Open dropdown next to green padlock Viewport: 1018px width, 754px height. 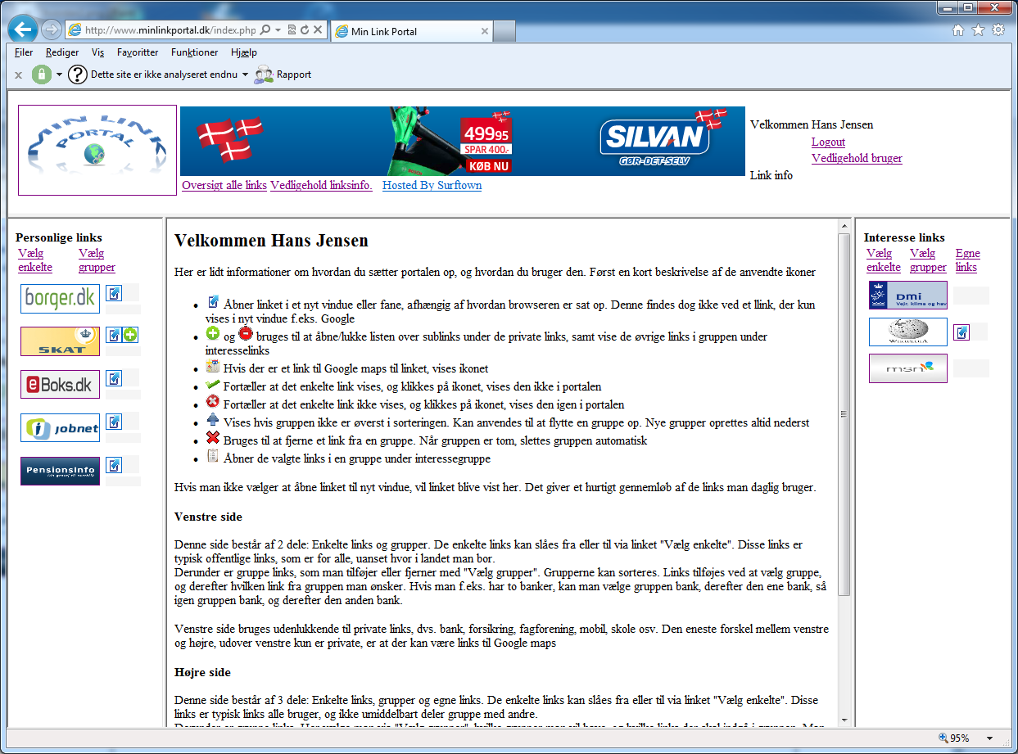tap(59, 75)
